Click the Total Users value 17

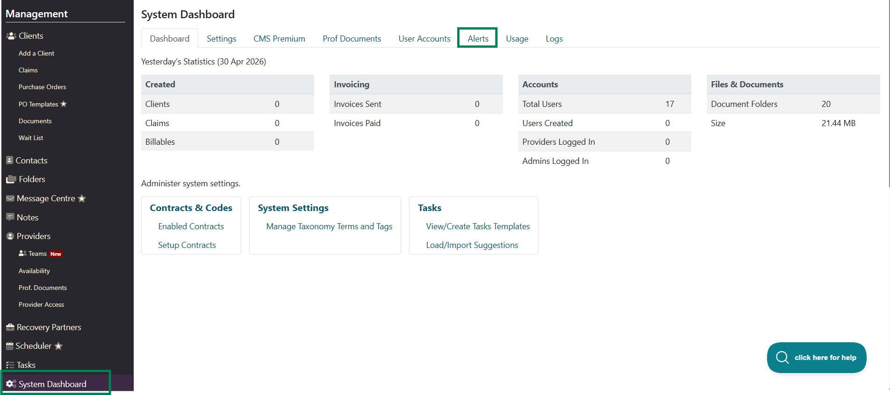(x=670, y=104)
